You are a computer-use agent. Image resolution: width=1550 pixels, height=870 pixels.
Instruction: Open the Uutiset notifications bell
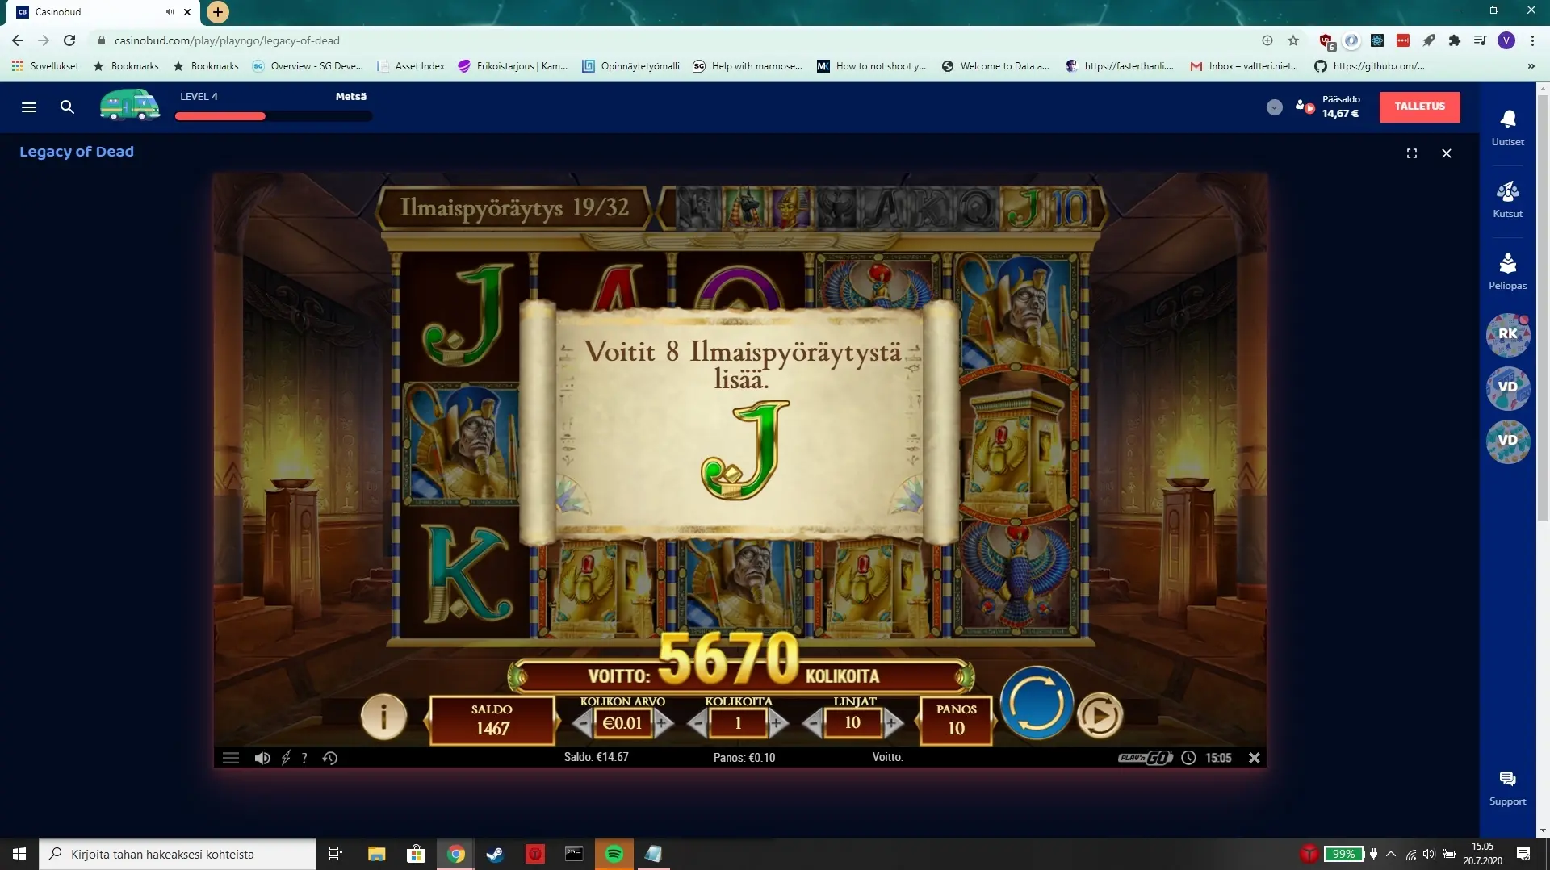point(1507,127)
